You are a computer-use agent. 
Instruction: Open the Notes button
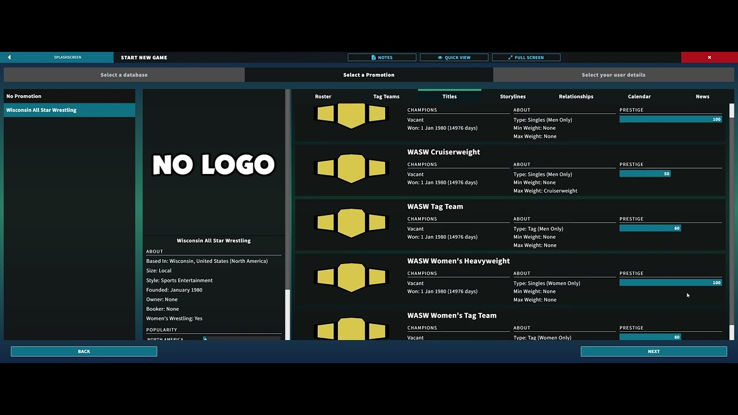click(382, 58)
